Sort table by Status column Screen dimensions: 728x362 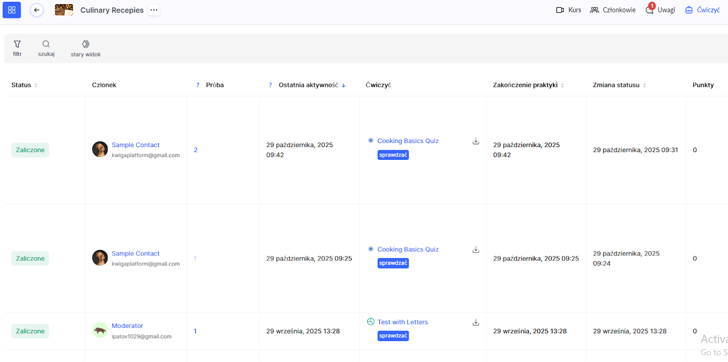tap(36, 85)
